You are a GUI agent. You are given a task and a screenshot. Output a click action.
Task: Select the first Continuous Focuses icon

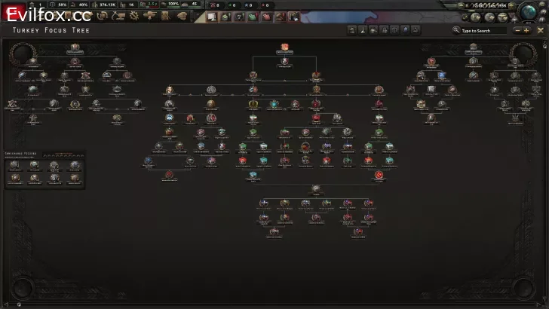click(x=14, y=165)
